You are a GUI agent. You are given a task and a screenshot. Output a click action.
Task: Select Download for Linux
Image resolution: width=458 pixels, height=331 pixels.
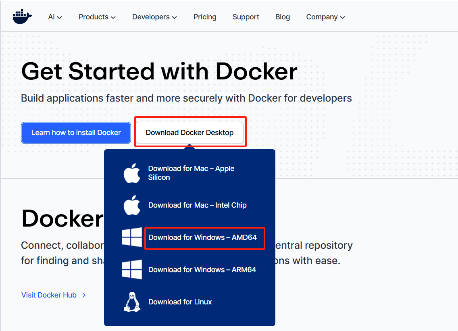[x=180, y=302]
